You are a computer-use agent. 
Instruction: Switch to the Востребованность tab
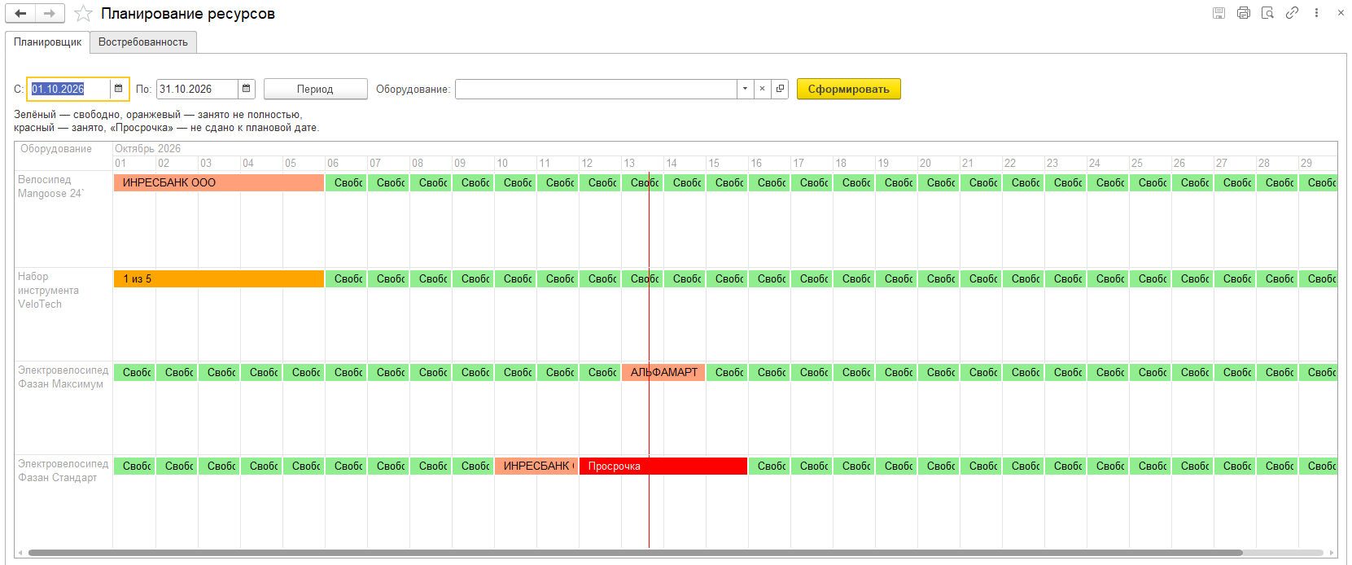(143, 42)
